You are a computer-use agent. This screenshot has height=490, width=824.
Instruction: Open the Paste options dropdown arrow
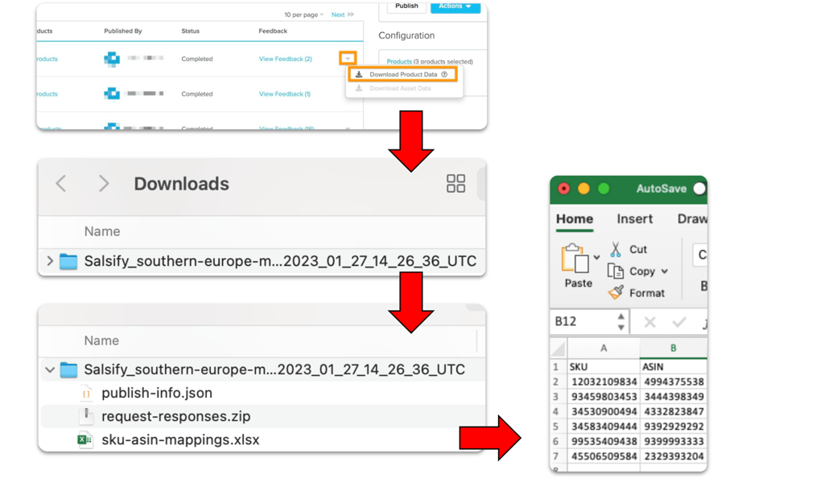click(596, 258)
